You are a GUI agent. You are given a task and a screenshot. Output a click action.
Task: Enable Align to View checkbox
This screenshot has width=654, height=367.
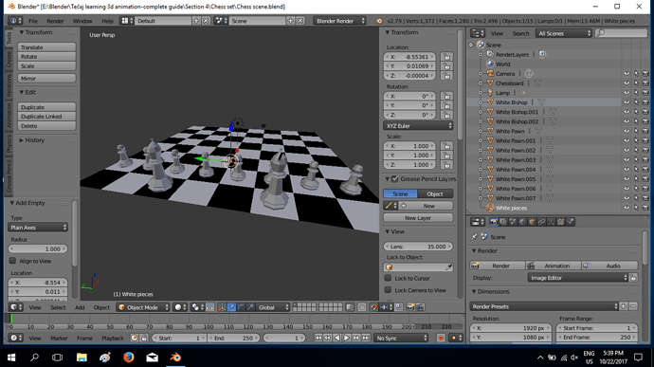pyautogui.click(x=13, y=261)
